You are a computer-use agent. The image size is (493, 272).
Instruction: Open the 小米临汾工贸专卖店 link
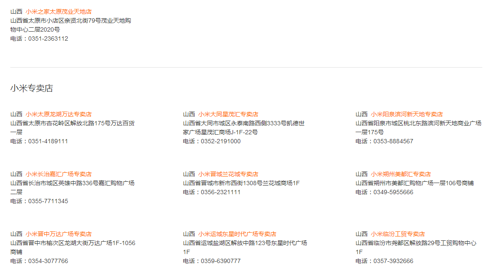click(397, 234)
